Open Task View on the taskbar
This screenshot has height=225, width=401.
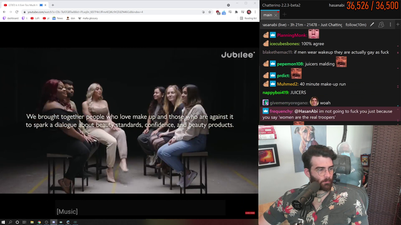(24, 222)
